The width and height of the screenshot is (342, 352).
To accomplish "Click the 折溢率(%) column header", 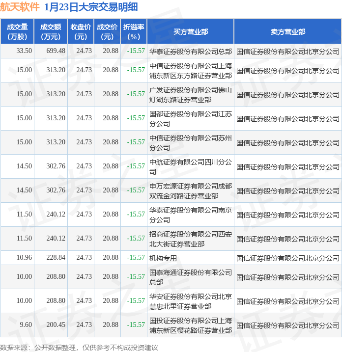I will click(x=133, y=31).
